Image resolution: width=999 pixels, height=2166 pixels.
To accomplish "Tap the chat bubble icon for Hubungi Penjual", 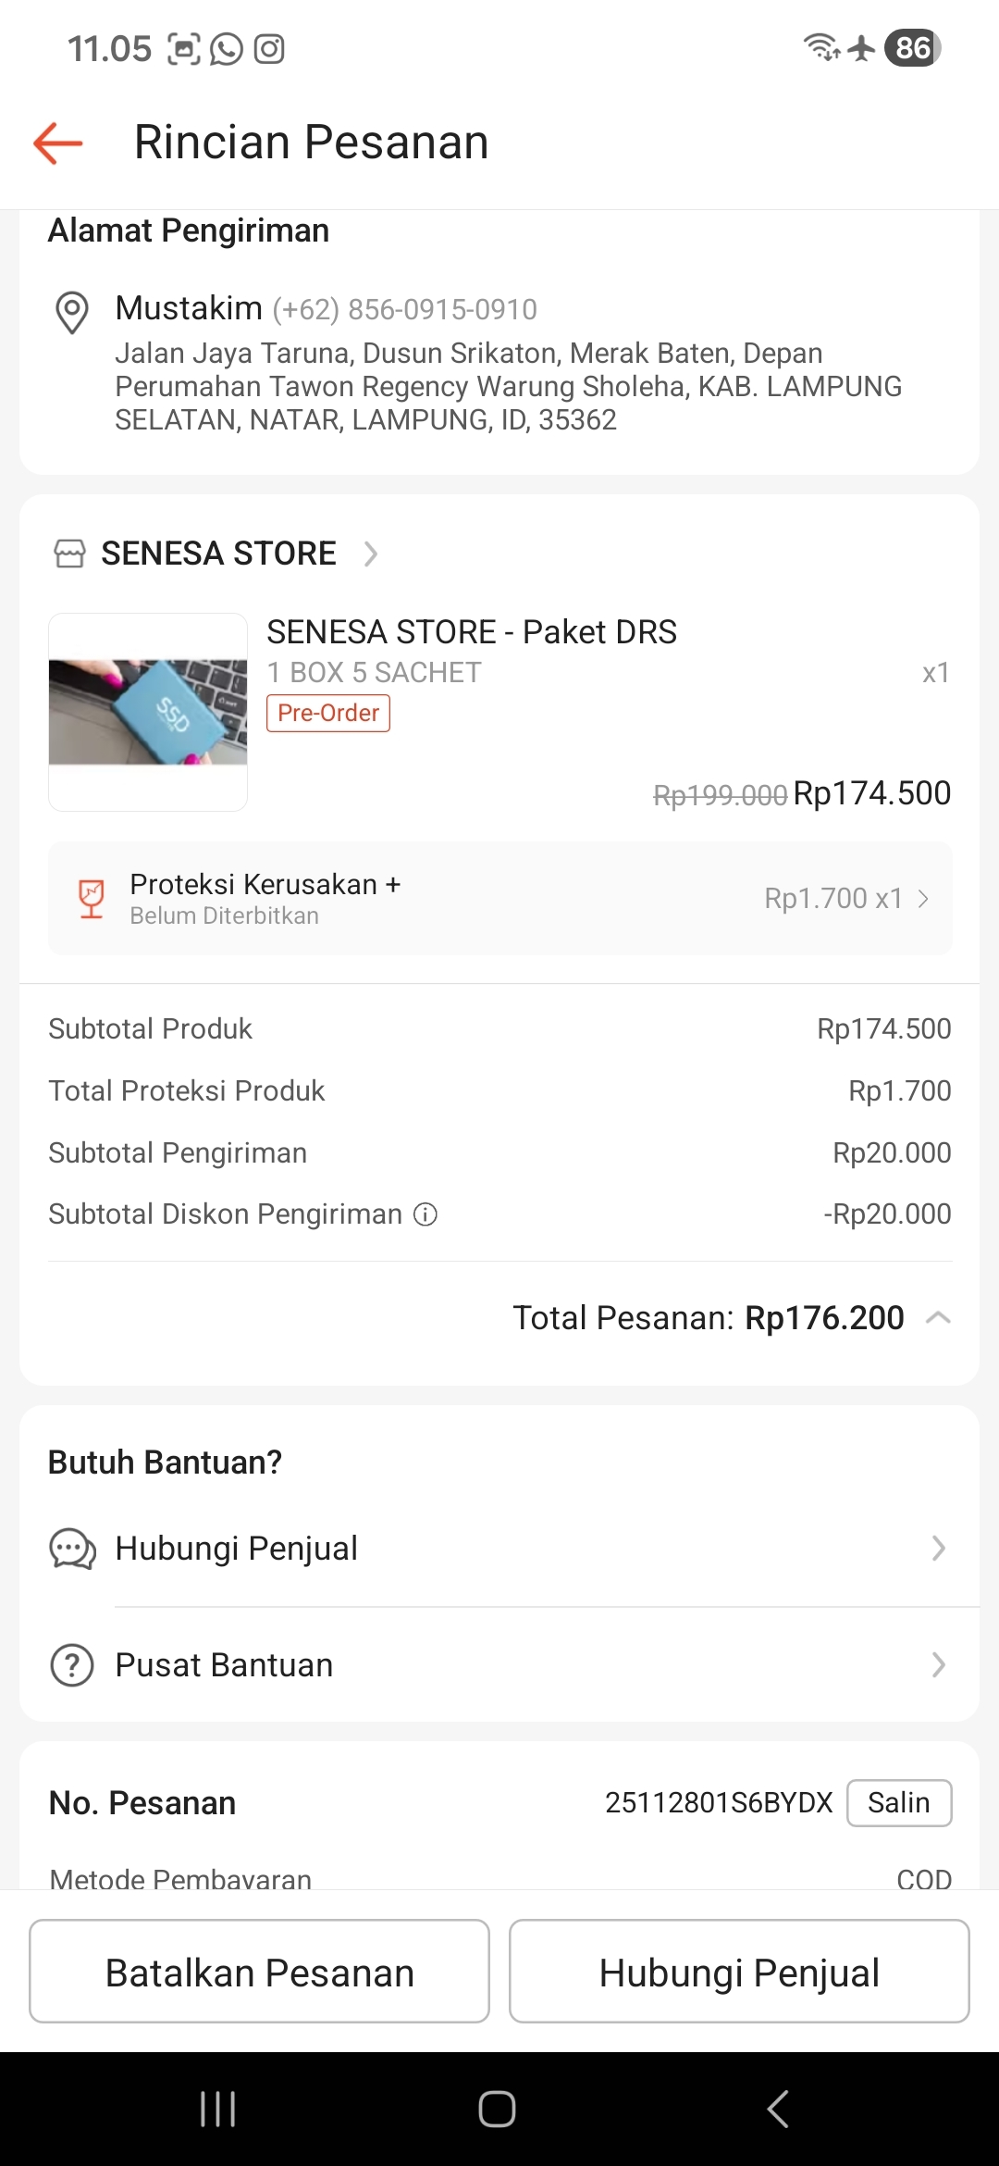I will 72,1549.
